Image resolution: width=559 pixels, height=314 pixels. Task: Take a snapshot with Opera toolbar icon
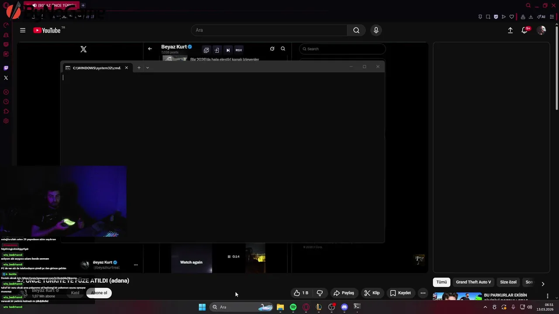[488, 17]
